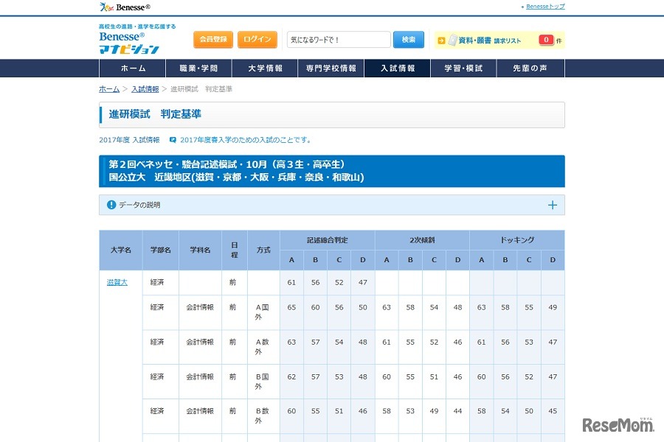Go to 大学情報 in navigation bar
This screenshot has width=664, height=442.
265,69
